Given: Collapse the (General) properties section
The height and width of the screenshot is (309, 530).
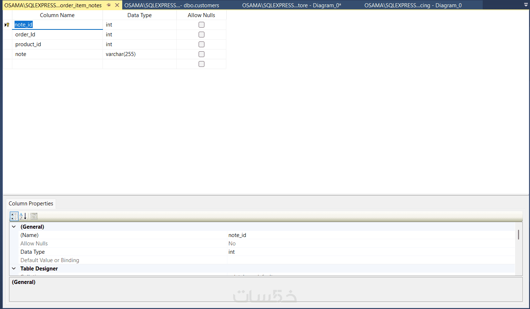Looking at the screenshot, I should [14, 227].
